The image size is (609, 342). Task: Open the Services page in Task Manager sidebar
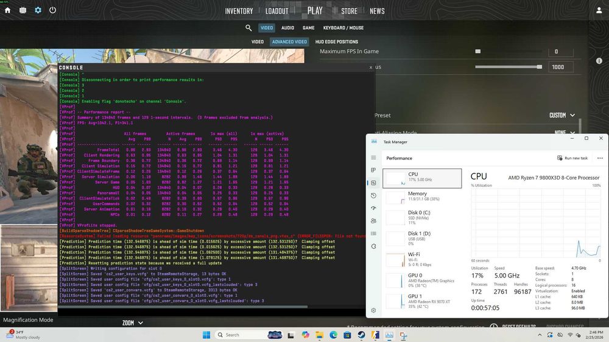tap(373, 246)
